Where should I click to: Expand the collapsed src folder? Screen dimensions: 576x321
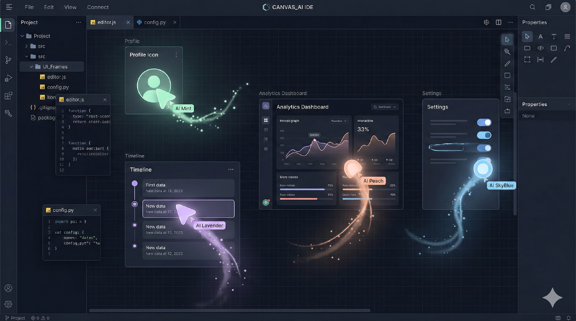(27, 46)
